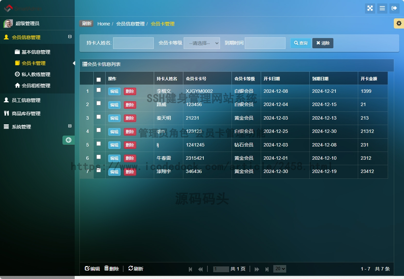Go to first page icon

(190, 269)
